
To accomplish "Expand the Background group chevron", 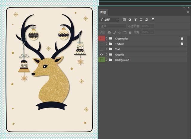I will click(x=107, y=60).
